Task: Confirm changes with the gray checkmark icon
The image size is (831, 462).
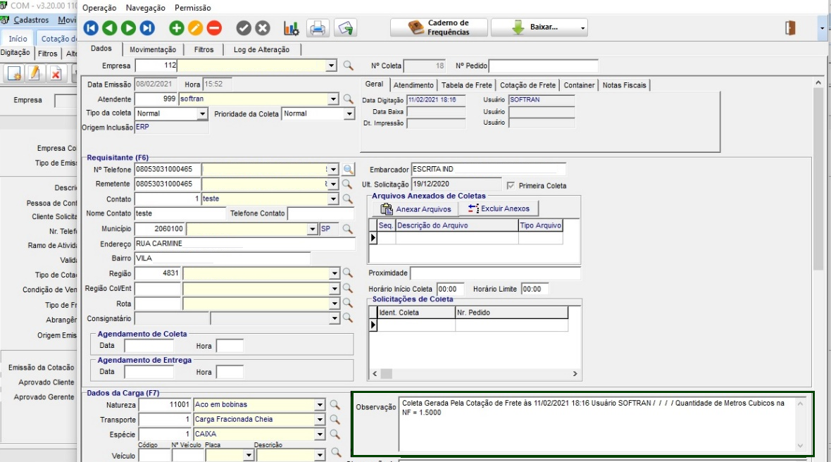Action: point(244,28)
